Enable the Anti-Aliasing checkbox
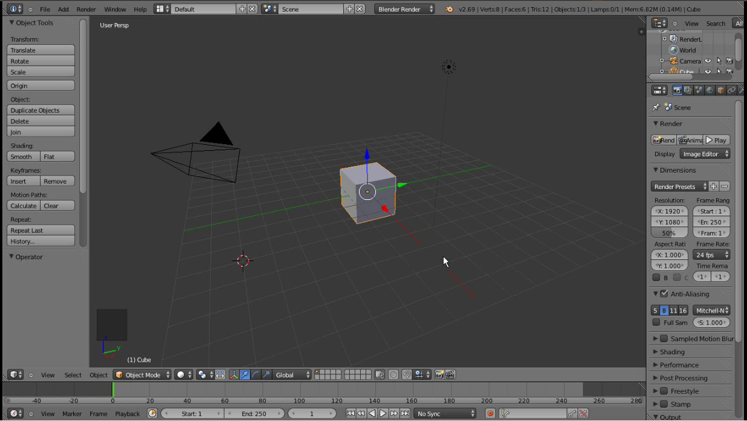Image resolution: width=747 pixels, height=421 pixels. click(664, 294)
